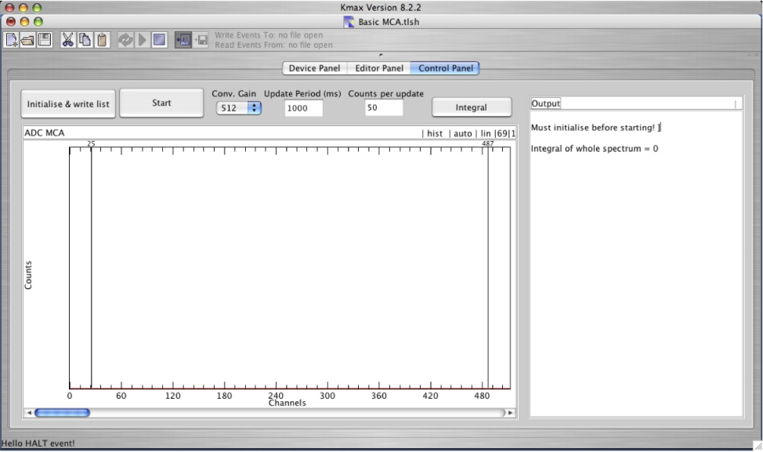
Task: Click the histogram marker line labeled 487
Action: click(x=488, y=266)
